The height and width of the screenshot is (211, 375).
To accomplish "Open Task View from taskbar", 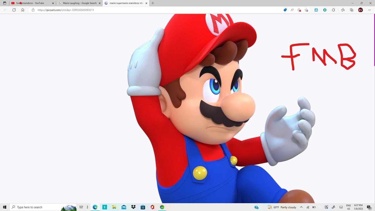I will tap(81, 207).
